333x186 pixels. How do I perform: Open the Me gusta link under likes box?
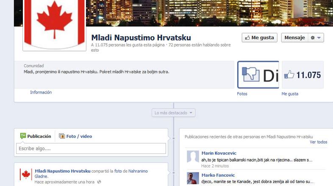coord(290,94)
